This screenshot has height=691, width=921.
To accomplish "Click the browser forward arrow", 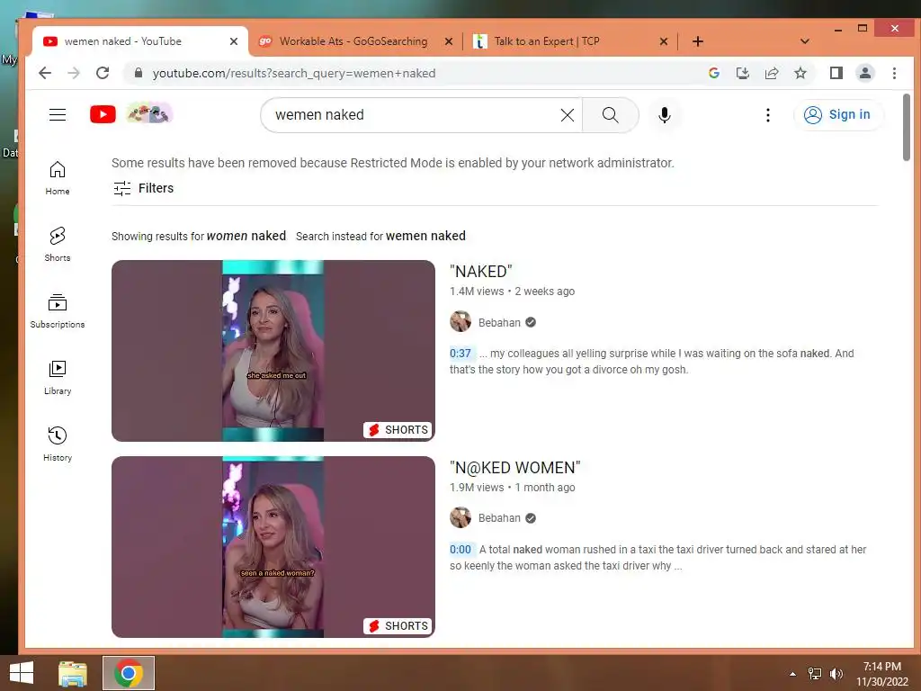I will (x=74, y=73).
